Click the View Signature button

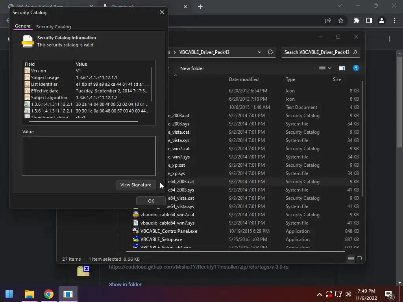[136, 185]
